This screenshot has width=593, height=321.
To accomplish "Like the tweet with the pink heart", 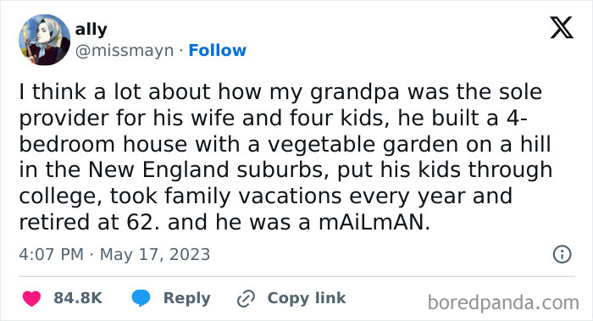I will pyautogui.click(x=32, y=298).
